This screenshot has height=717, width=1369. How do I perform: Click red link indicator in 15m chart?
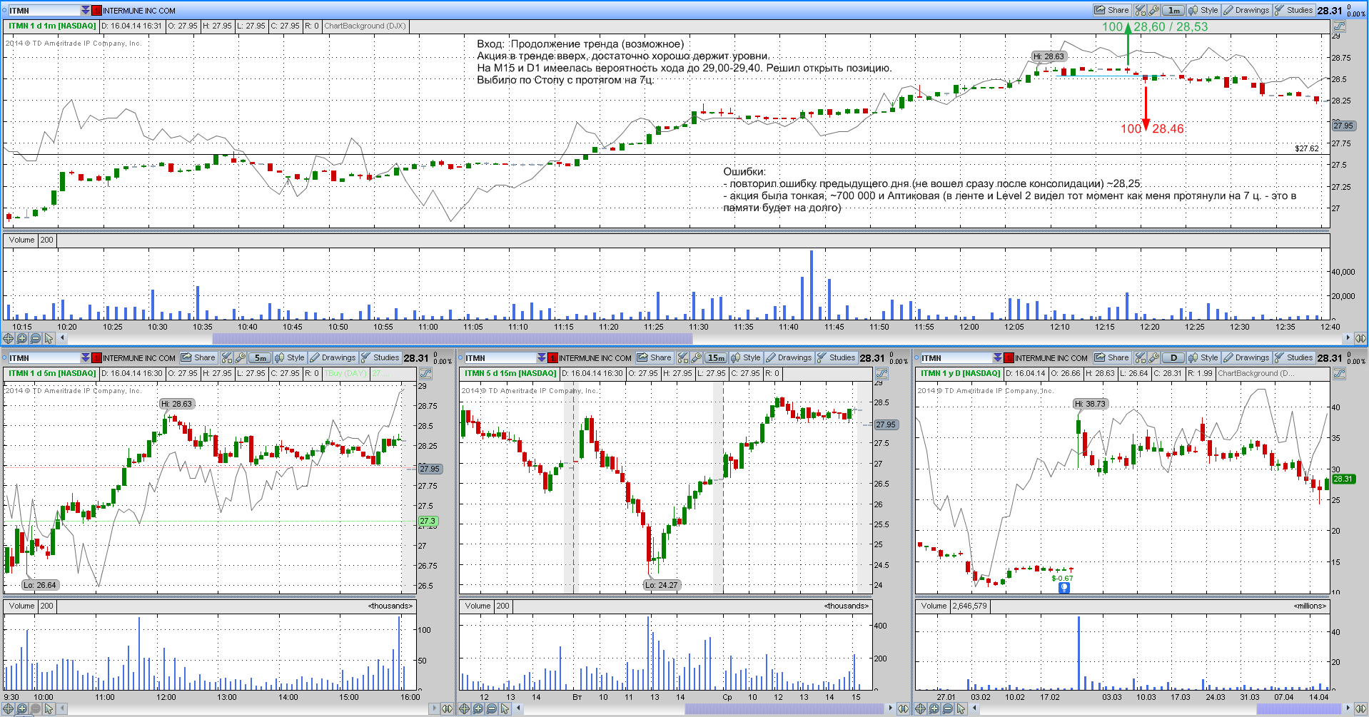[x=553, y=357]
